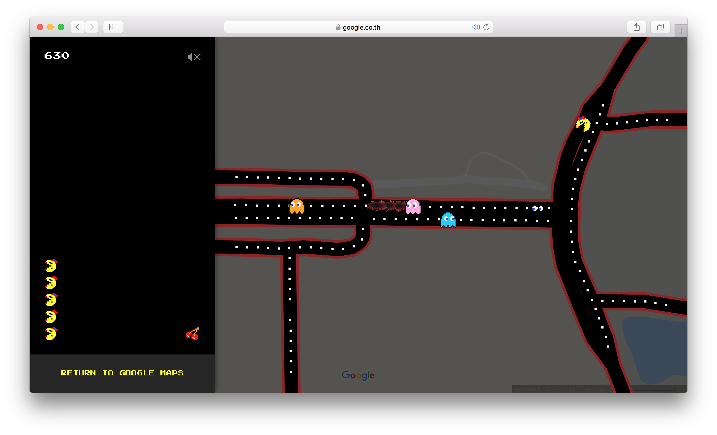Image resolution: width=717 pixels, height=435 pixels.
Task: Click the third Ms. Pac-Man life icon
Action: 51,300
